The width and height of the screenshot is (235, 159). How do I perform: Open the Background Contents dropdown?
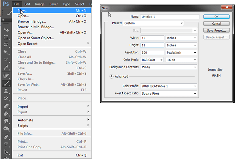[x=169, y=67]
